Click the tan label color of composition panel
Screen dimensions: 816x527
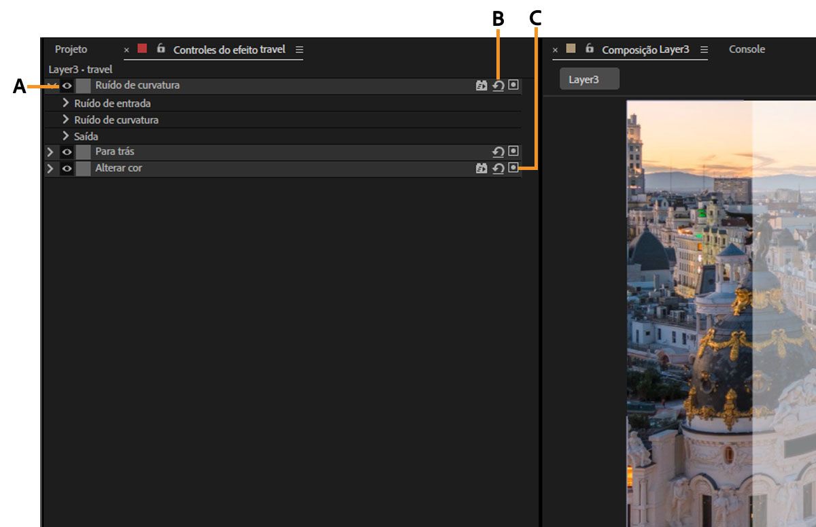pyautogui.click(x=571, y=49)
